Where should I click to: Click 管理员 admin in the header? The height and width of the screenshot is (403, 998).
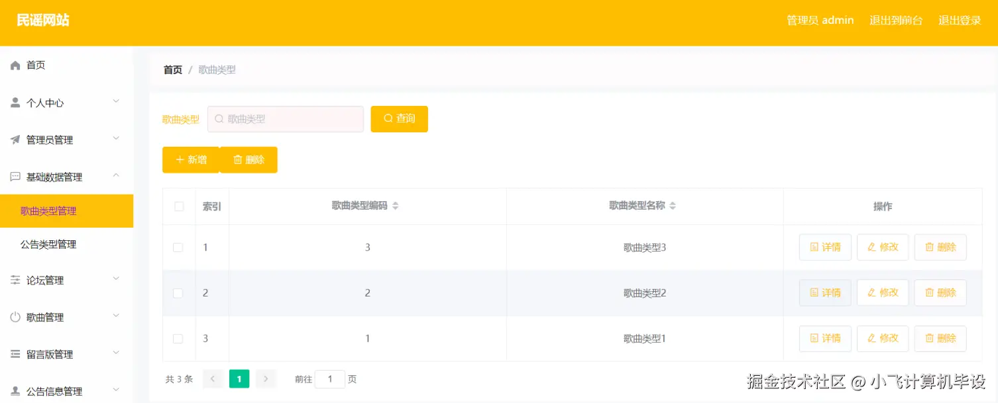click(820, 21)
